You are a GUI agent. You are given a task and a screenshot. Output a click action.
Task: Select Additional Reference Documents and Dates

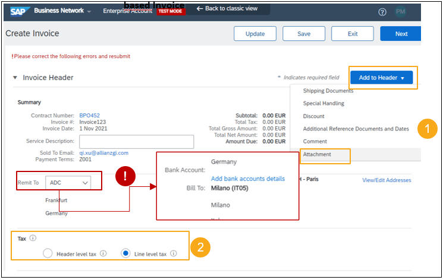[356, 129]
